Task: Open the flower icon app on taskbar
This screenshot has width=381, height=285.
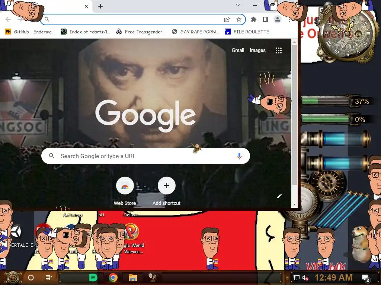Action: tap(152, 278)
